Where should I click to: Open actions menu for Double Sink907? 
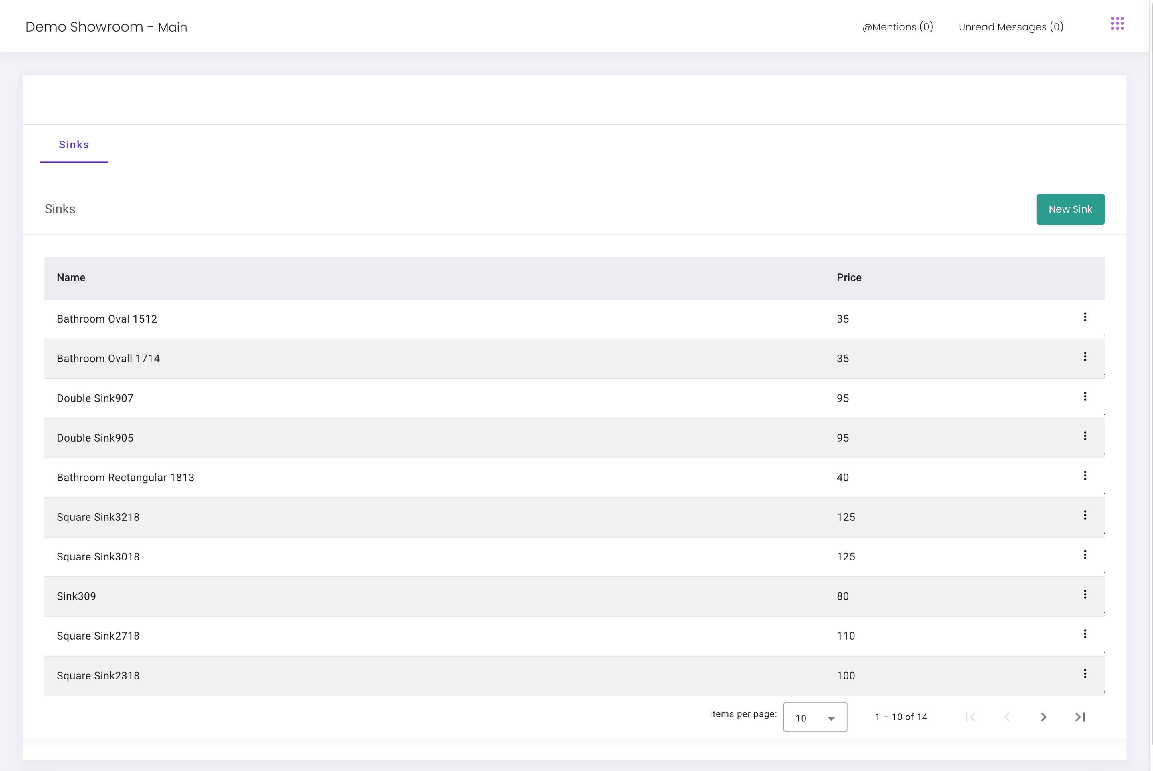coord(1085,396)
